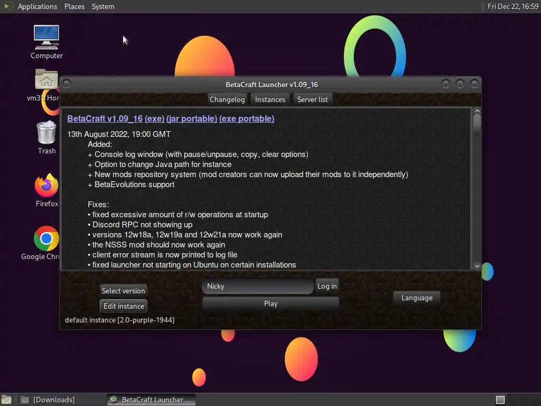Click the default instance [2.0-purple-1944] label

[120, 320]
